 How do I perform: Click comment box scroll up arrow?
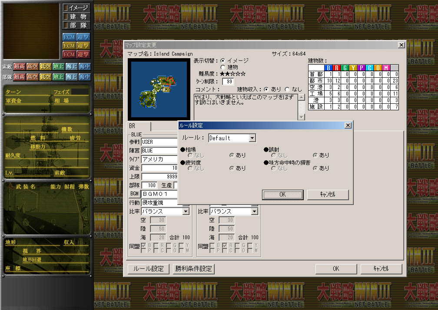pos(302,97)
